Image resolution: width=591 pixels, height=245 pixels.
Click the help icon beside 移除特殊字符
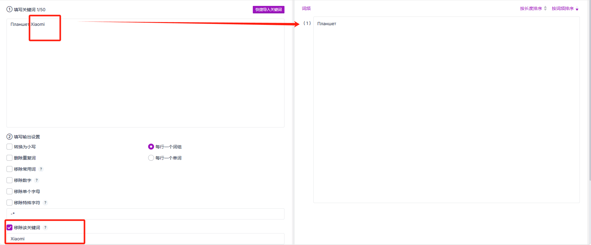click(x=45, y=203)
